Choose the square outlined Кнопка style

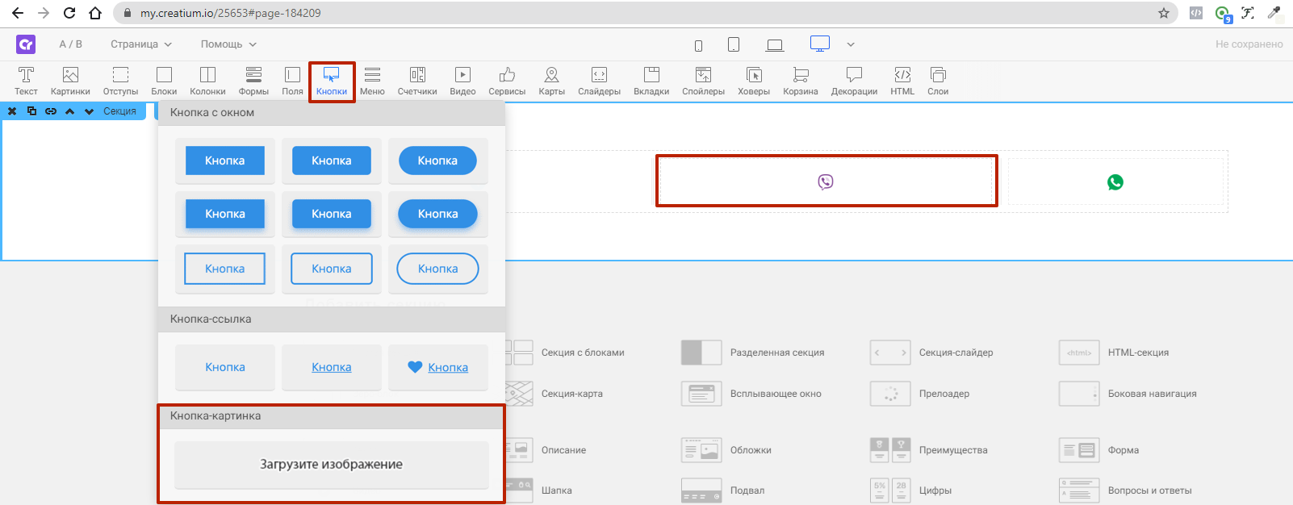225,269
